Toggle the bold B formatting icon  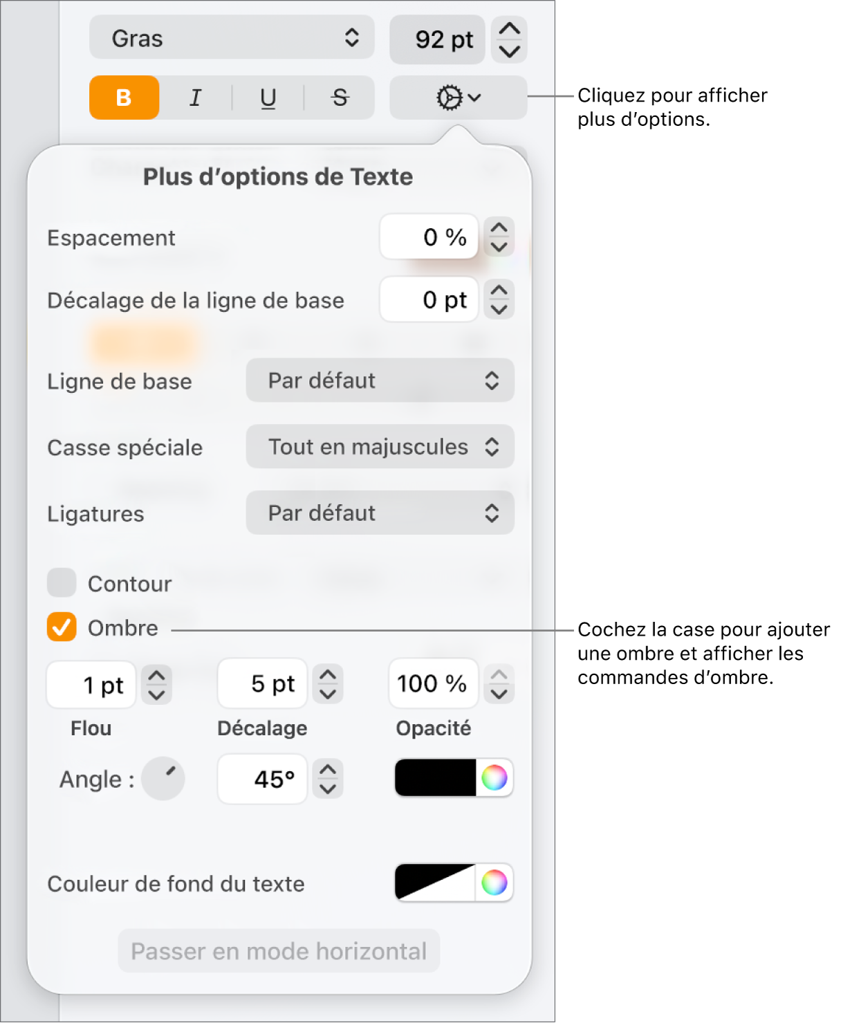pyautogui.click(x=124, y=98)
